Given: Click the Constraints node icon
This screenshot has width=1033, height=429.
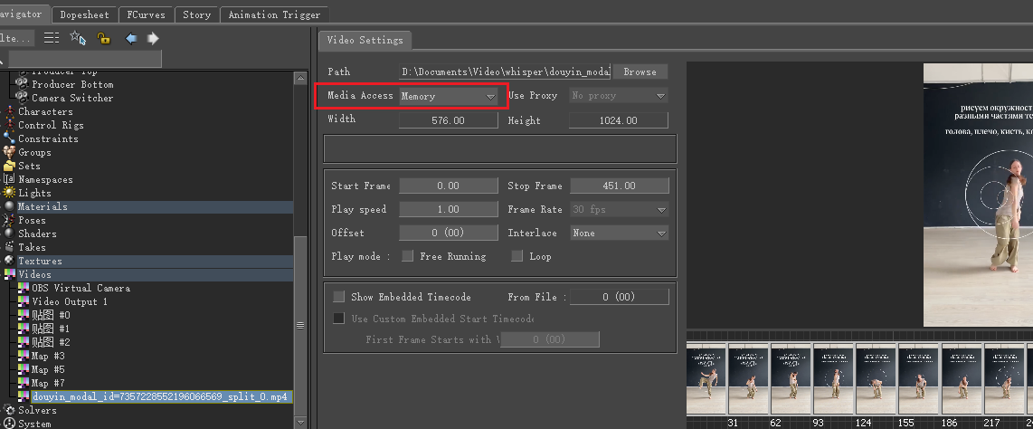Looking at the screenshot, I should [9, 138].
